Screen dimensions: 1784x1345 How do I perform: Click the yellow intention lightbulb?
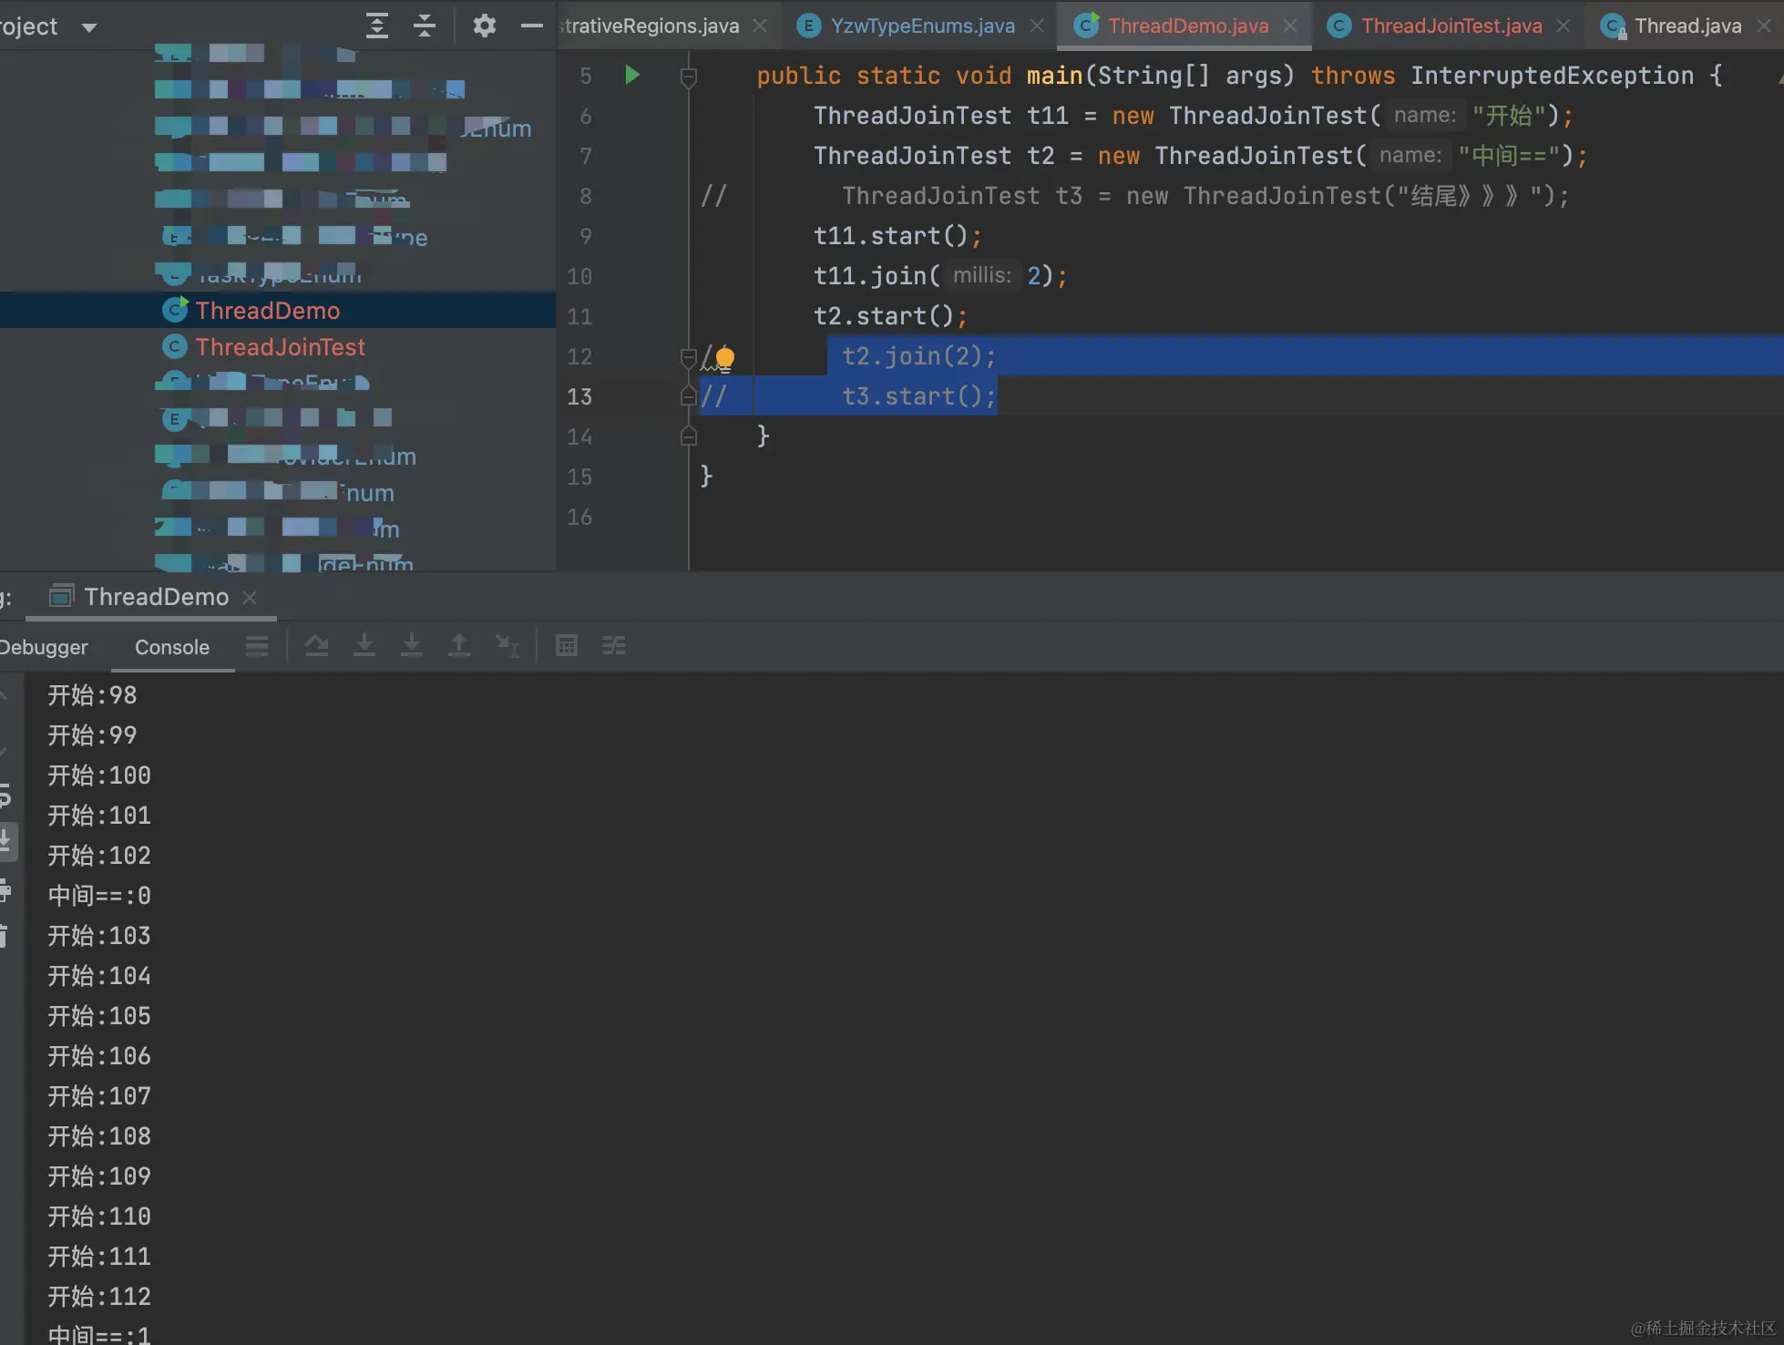(x=724, y=357)
